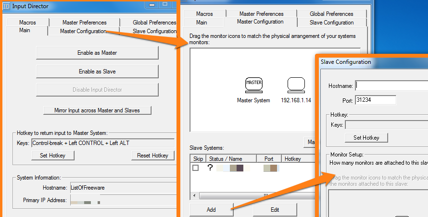
Task: Click the question mark status icon
Action: [x=210, y=168]
